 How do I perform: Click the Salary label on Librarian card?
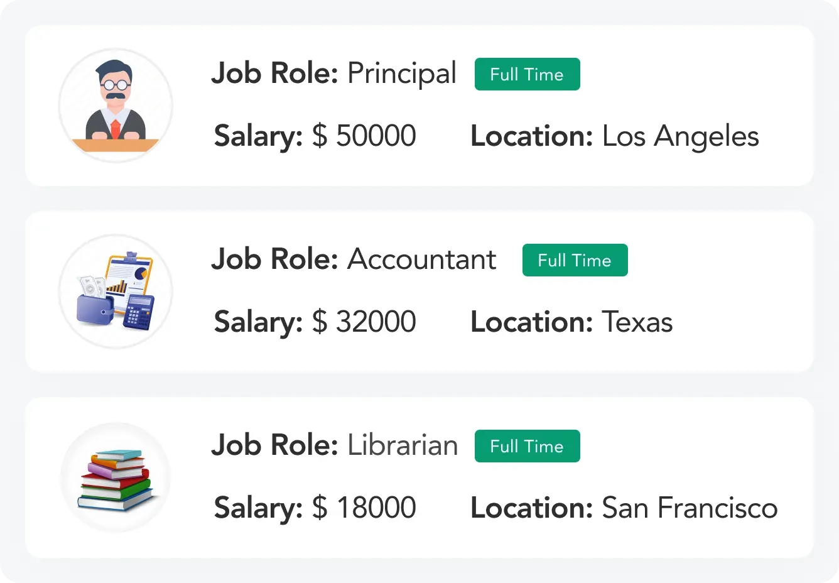pos(258,508)
